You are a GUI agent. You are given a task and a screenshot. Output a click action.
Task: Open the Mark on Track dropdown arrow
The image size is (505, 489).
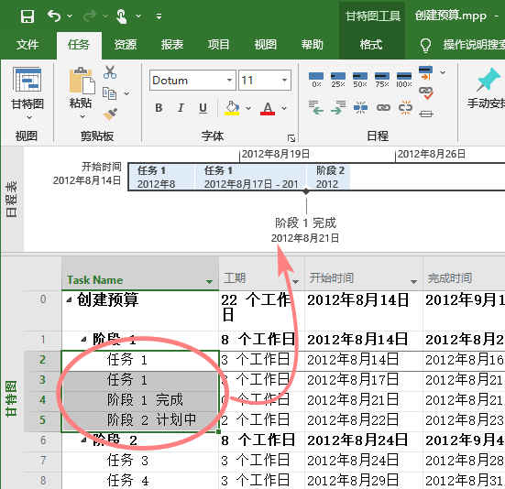[x=443, y=72]
